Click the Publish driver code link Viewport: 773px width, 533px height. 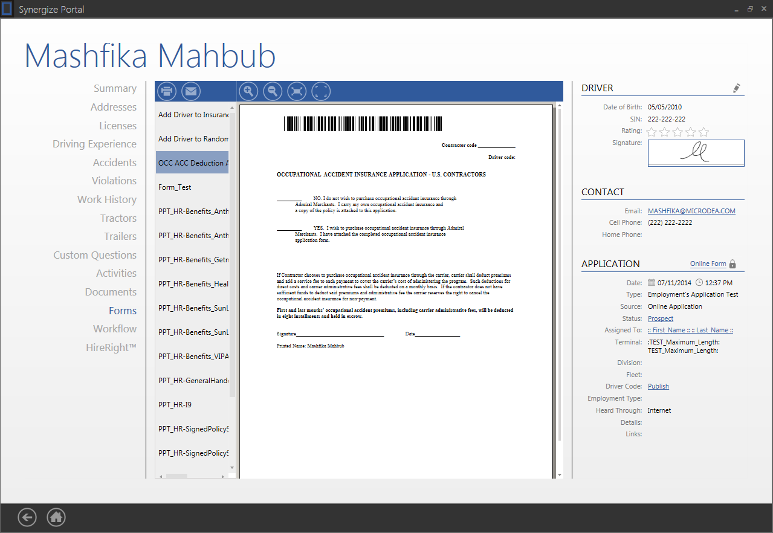[x=658, y=386]
